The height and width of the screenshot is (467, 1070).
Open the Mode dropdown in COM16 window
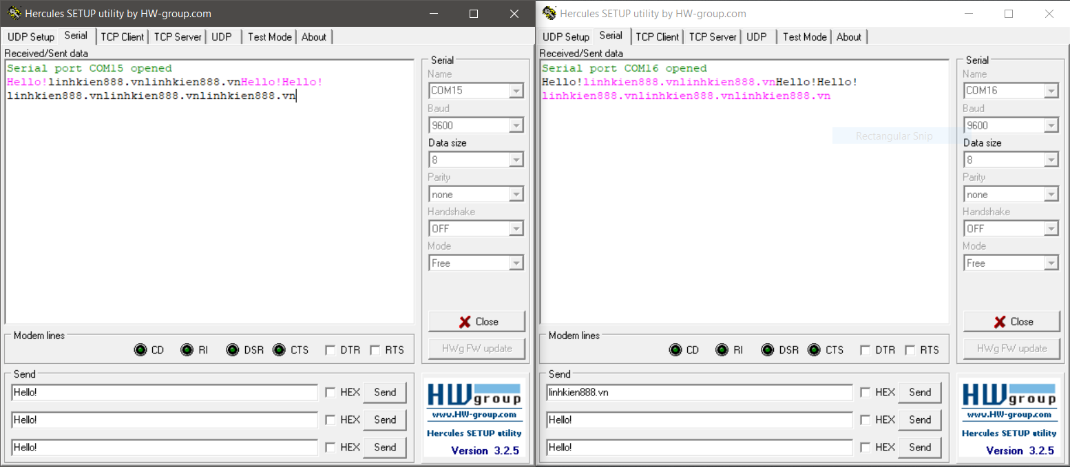[1051, 263]
